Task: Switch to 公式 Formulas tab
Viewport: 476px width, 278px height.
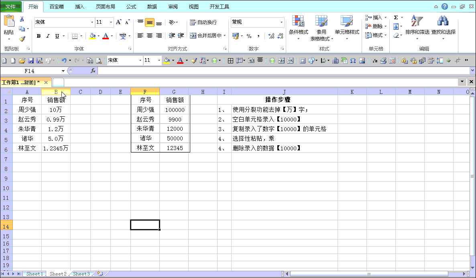Action: [131, 6]
